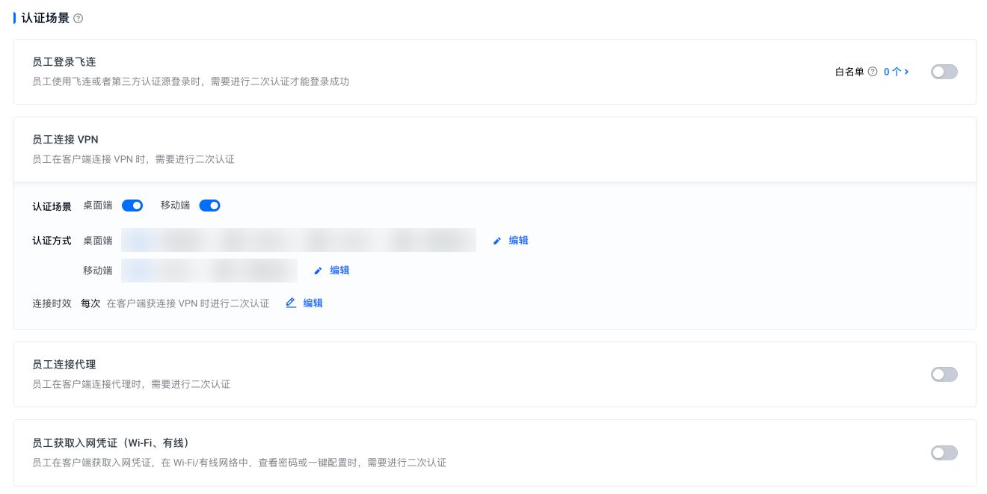Enable the 员工获取入网凭证 switch
This screenshot has width=987, height=494.
point(944,453)
